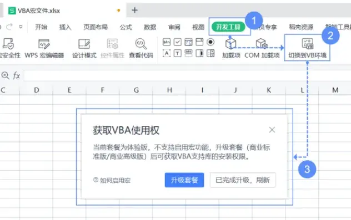The image size is (351, 220).
Task: Open the 视图 ribbon tab
Action: 198,27
